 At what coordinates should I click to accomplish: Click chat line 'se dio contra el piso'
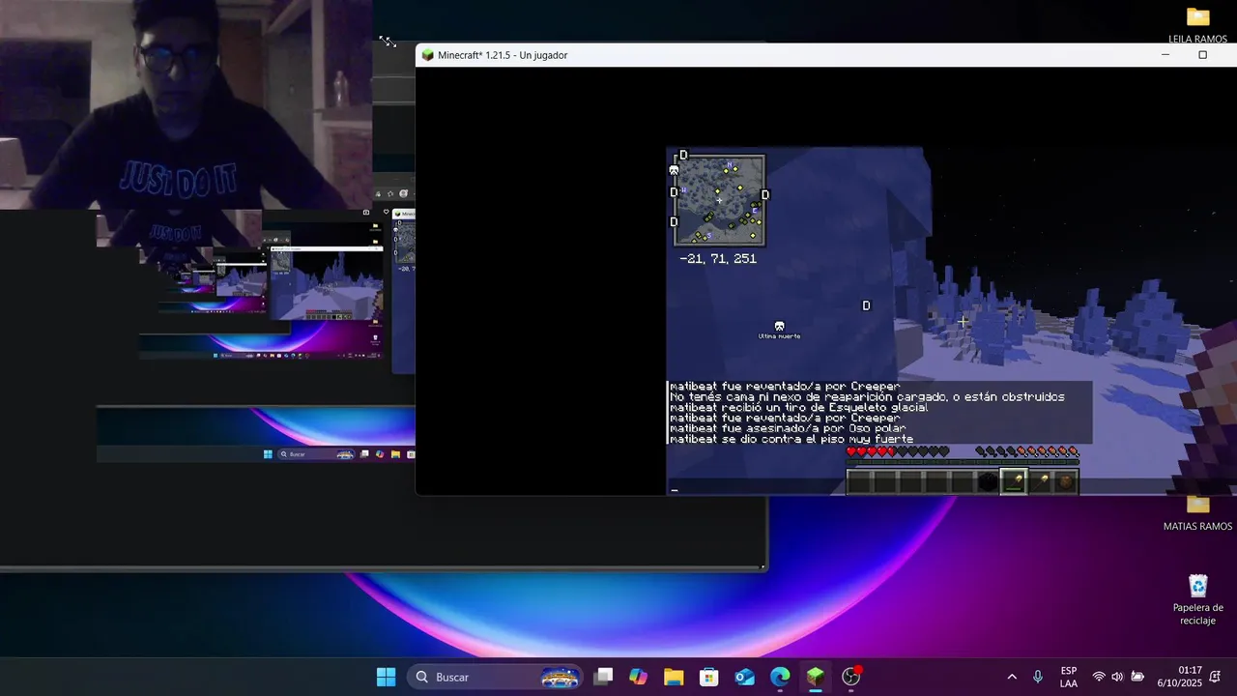pyautogui.click(x=791, y=440)
